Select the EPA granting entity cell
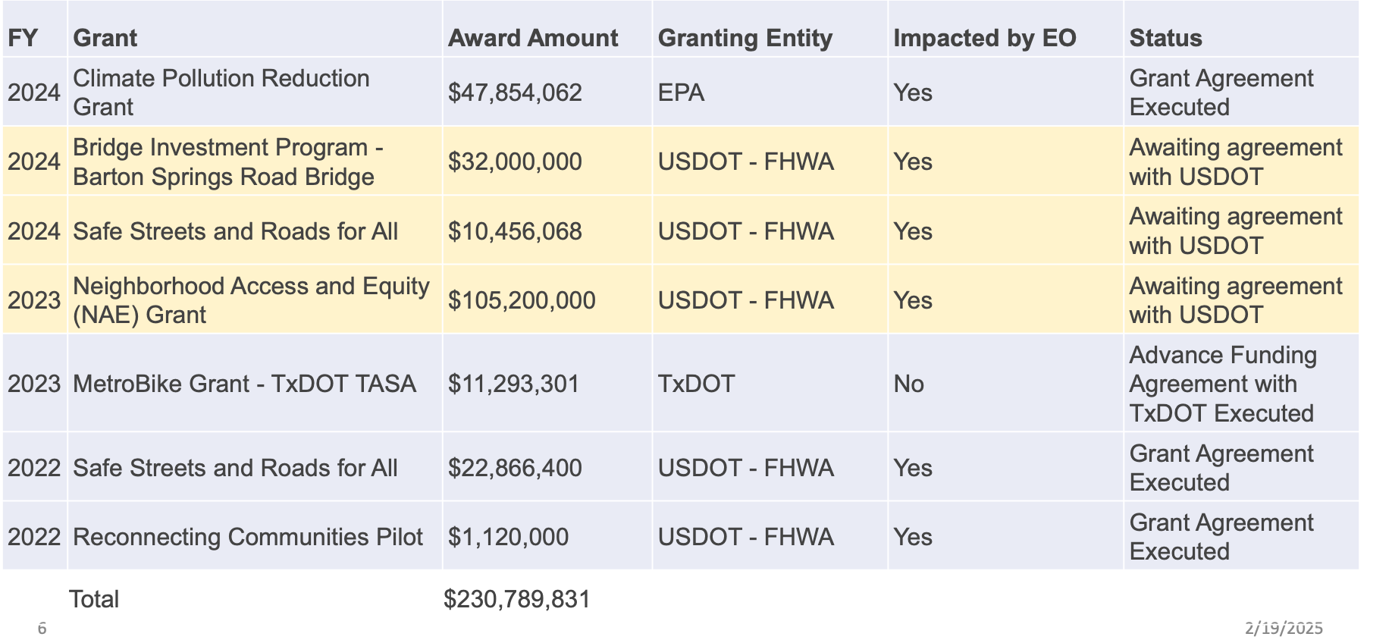The height and width of the screenshot is (640, 1392). [x=681, y=93]
